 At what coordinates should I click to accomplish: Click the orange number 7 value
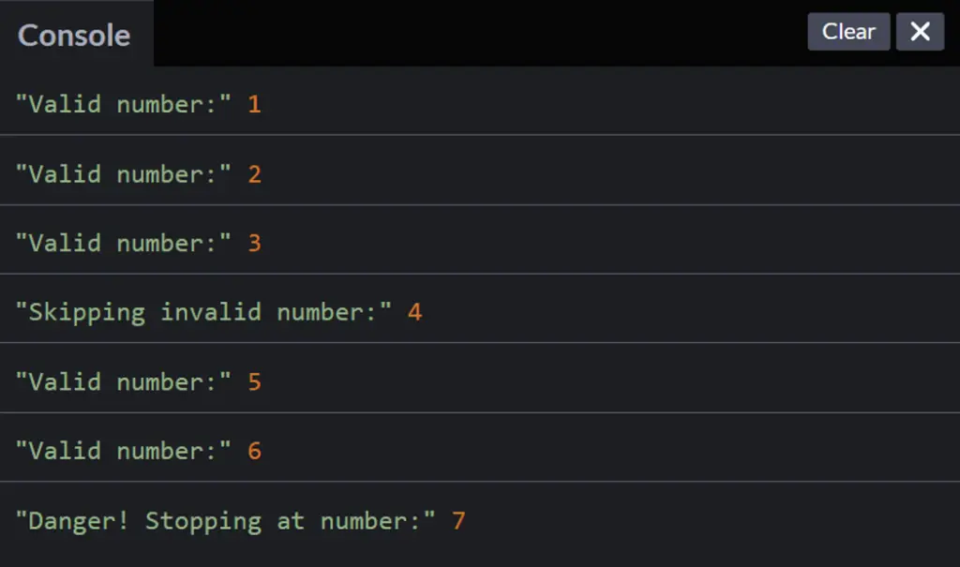point(458,521)
